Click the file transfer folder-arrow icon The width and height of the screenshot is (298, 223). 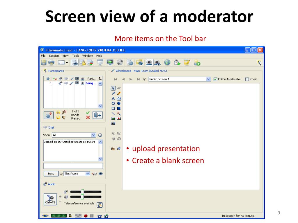(140, 62)
